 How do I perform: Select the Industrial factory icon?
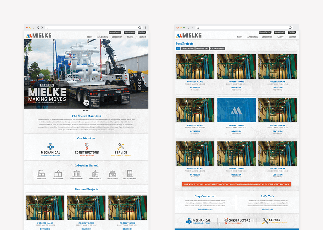[41, 174]
